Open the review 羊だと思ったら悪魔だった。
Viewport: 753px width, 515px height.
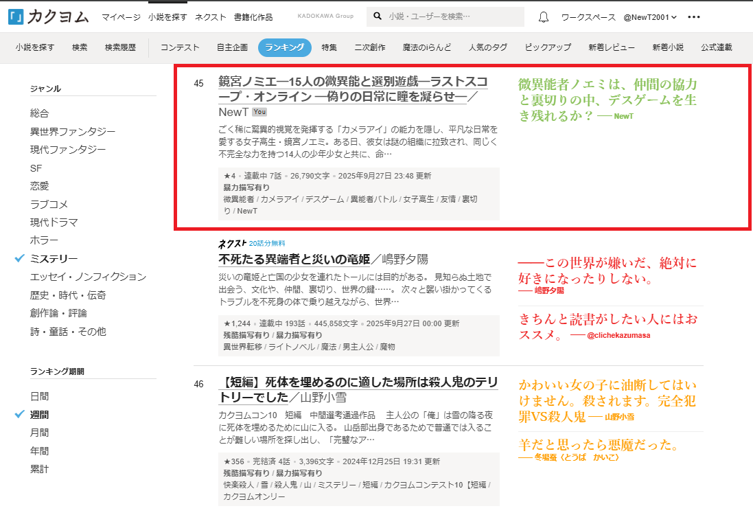click(598, 445)
